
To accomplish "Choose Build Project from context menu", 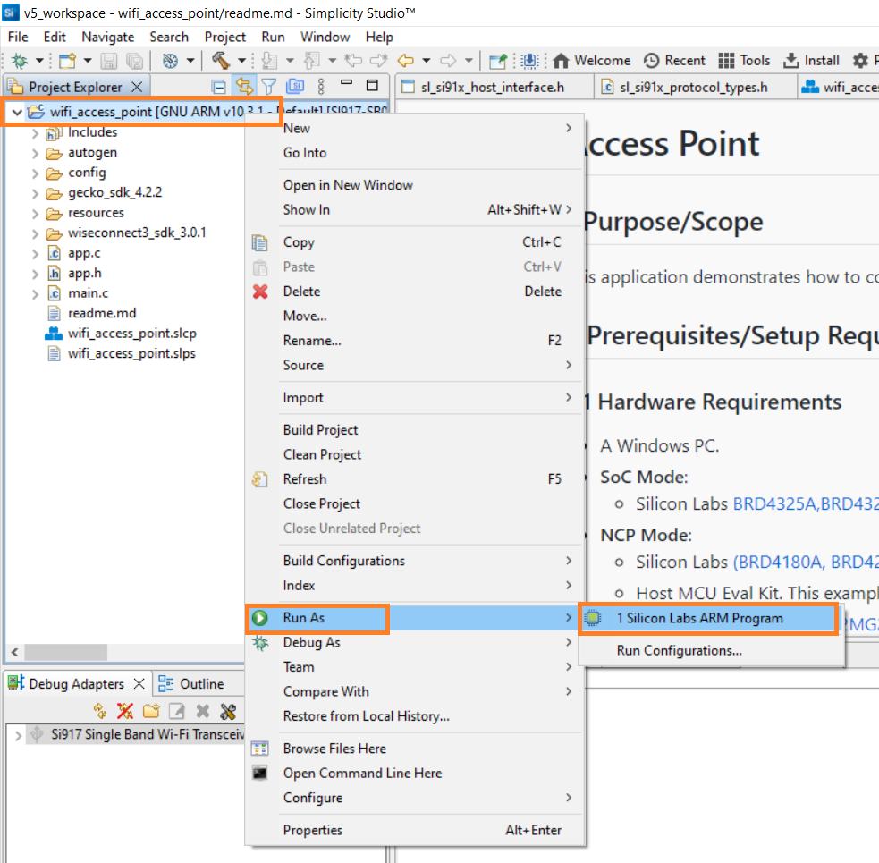I will [x=320, y=430].
